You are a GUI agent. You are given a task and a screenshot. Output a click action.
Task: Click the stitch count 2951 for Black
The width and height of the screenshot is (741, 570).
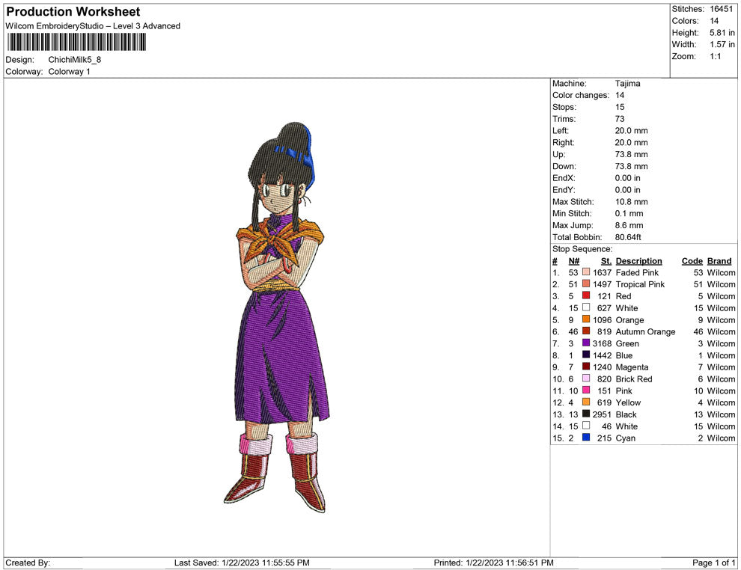(602, 414)
